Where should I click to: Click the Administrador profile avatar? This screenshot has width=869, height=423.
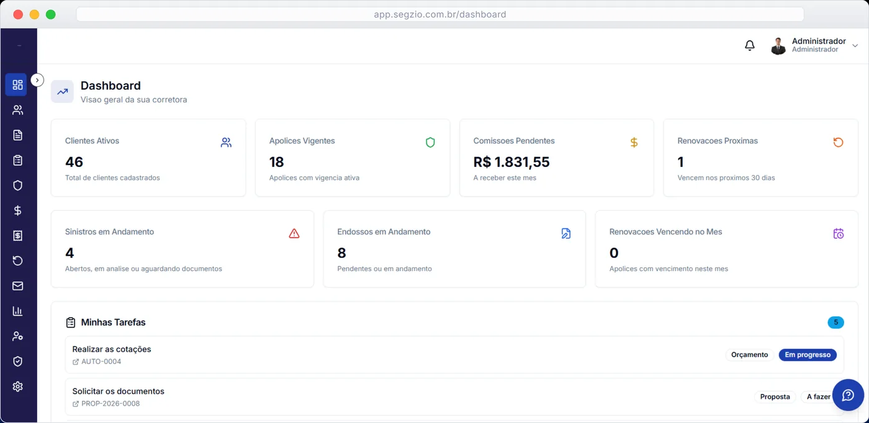(x=778, y=45)
